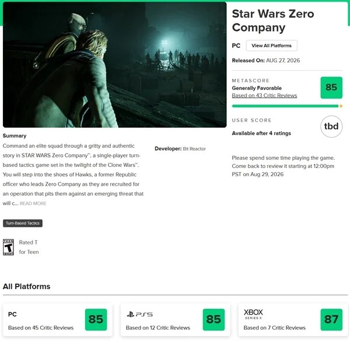
Task: Open PS5 Based on 12 Critic Reviews
Action: click(158, 328)
